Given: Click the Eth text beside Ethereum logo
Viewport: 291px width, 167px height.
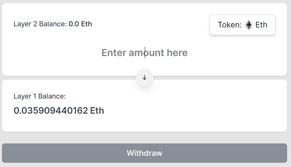Looking at the screenshot, I should click(261, 25).
